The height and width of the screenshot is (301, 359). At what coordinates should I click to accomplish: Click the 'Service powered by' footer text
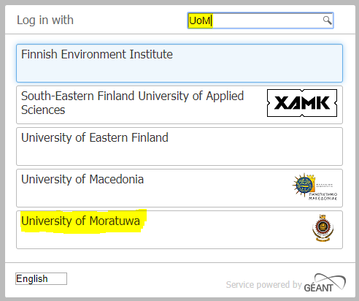(x=264, y=285)
